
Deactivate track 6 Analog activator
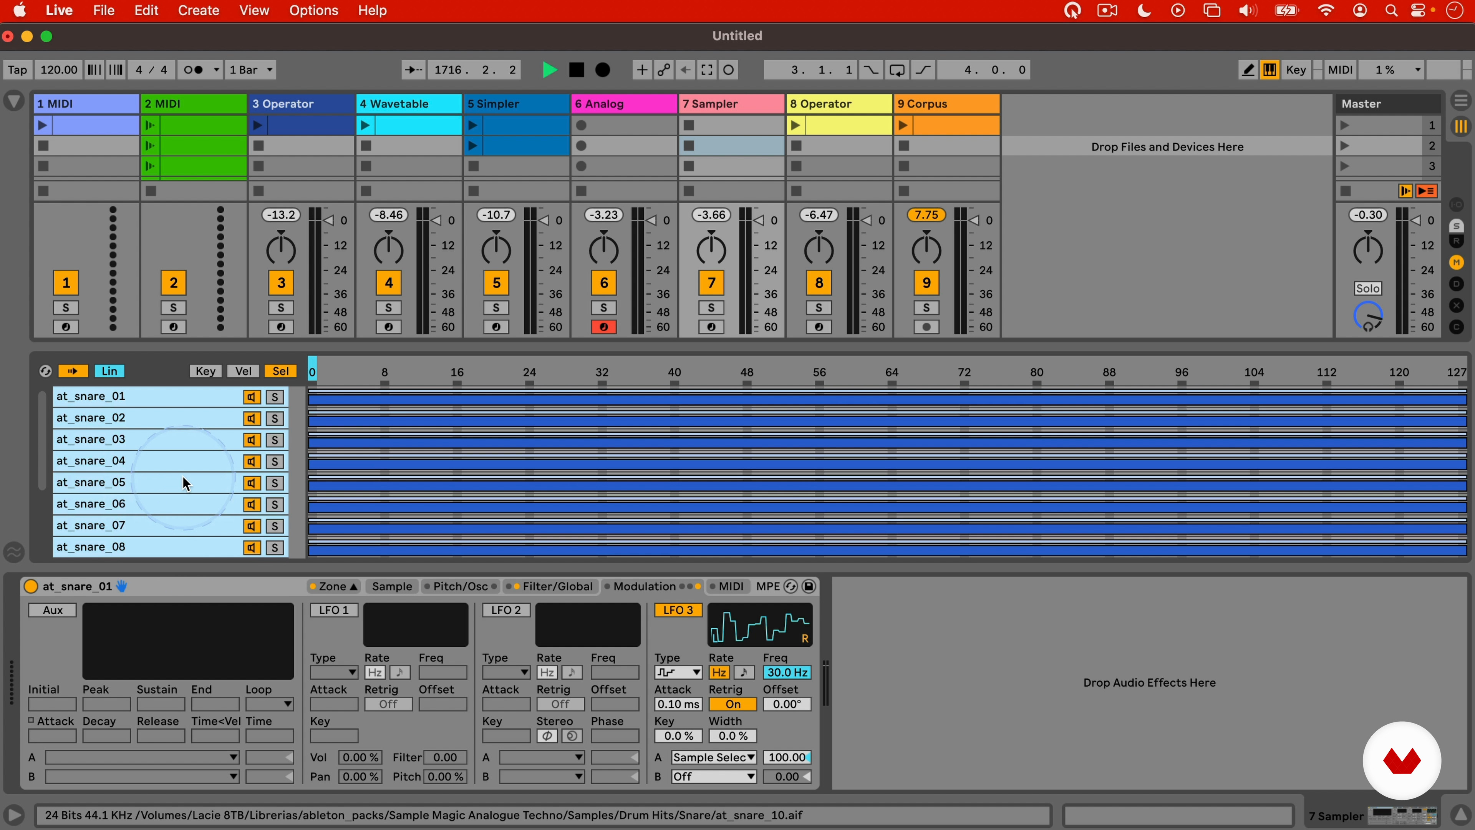tap(603, 283)
